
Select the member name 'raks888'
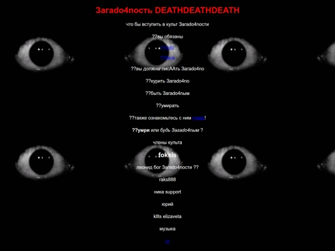(167, 180)
